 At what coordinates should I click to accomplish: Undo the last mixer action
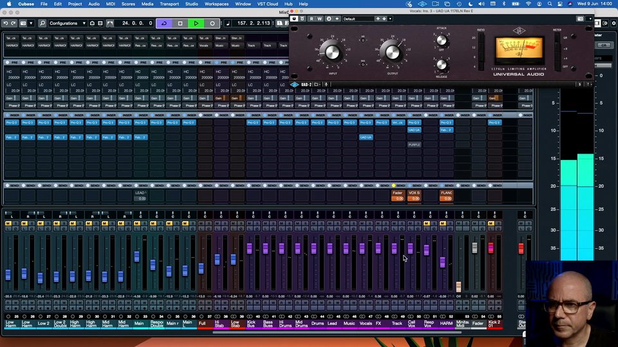click(x=6, y=23)
